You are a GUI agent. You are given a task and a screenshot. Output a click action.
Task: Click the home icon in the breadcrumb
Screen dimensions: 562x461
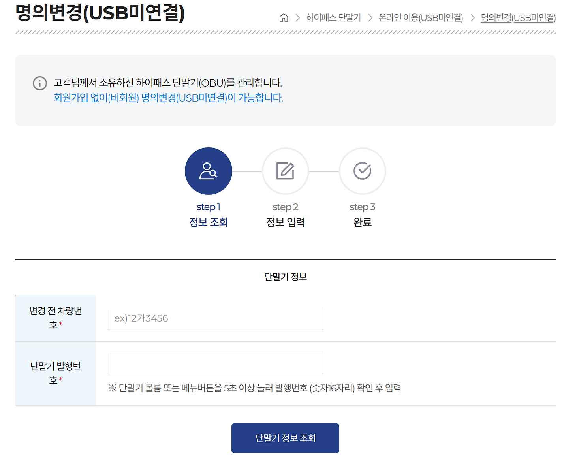point(283,17)
